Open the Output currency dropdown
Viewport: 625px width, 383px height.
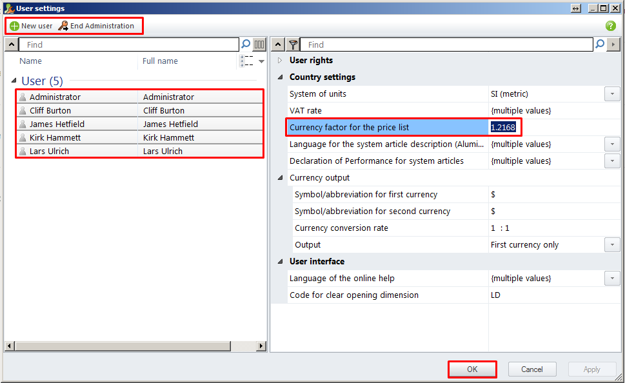tap(611, 245)
